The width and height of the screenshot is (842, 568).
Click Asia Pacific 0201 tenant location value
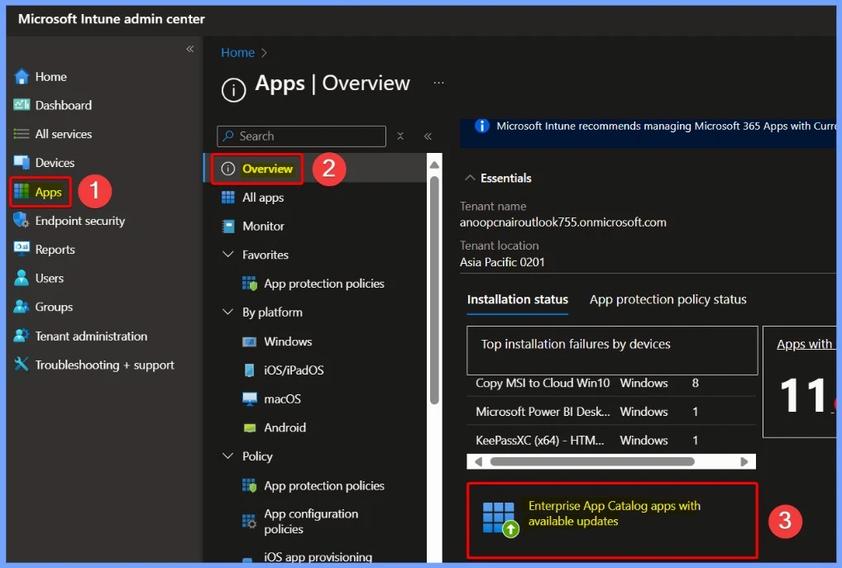[x=502, y=262]
